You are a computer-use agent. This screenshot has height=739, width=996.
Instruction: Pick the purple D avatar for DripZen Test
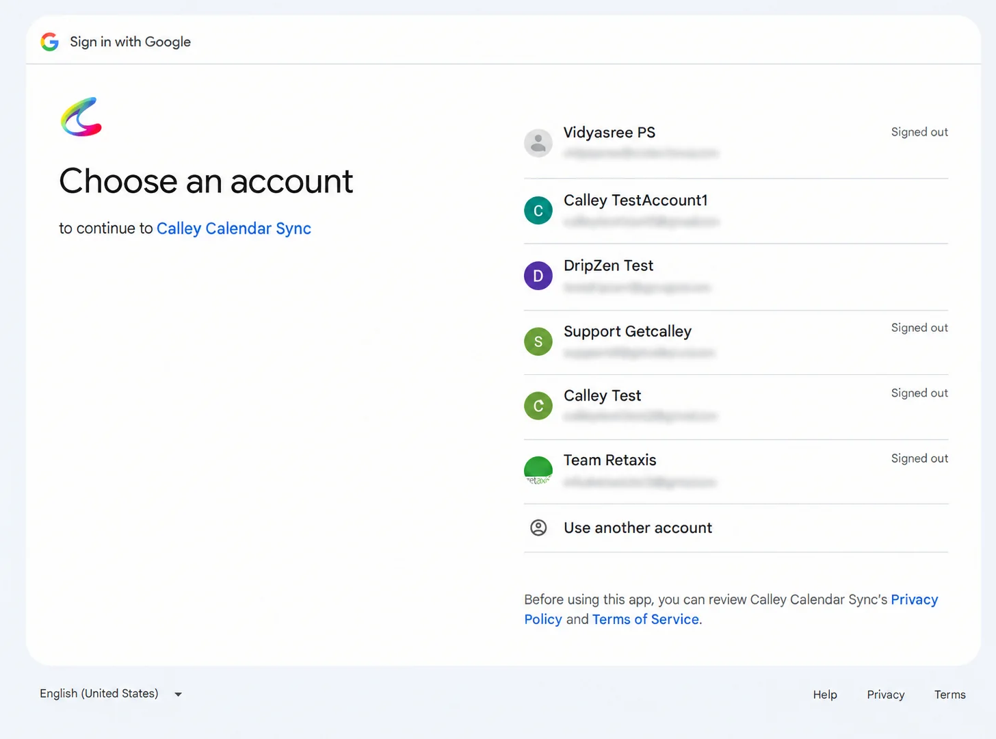click(x=538, y=276)
